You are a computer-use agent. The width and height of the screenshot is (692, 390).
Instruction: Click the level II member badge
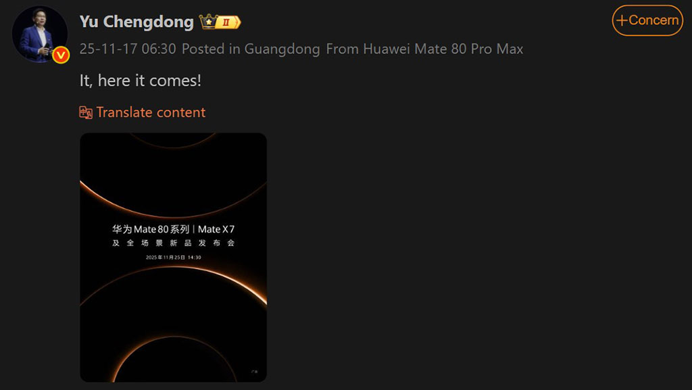point(228,22)
